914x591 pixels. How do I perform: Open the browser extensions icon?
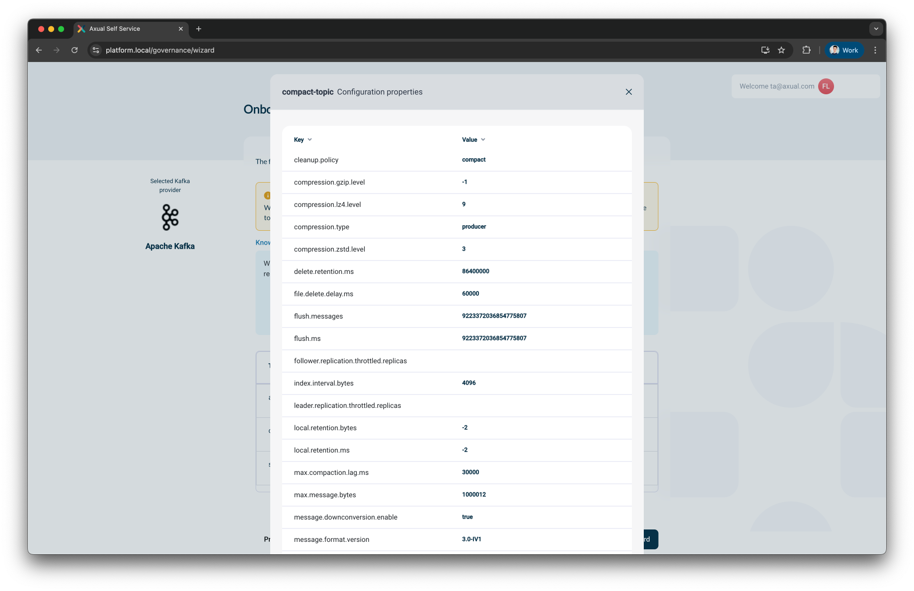tap(806, 50)
